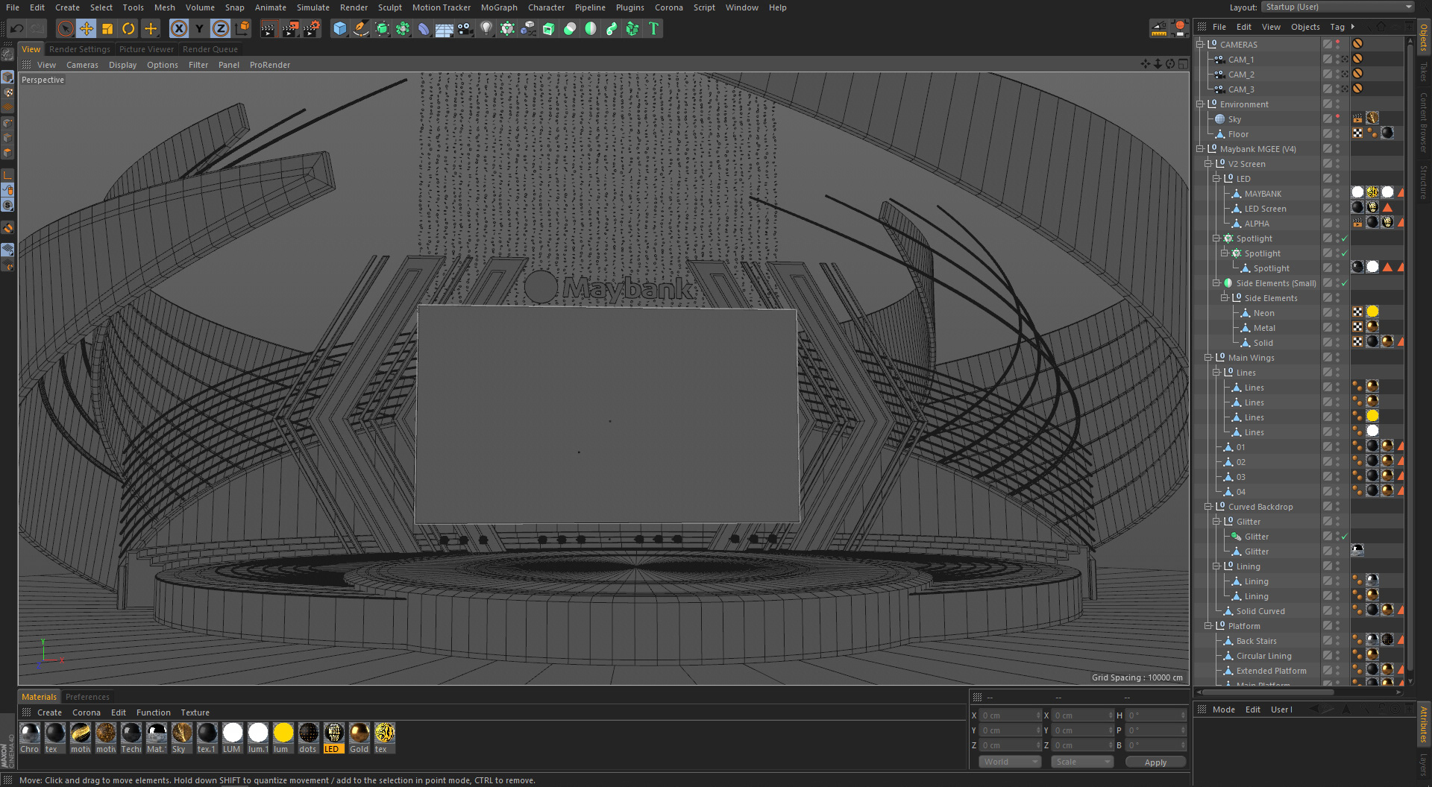This screenshot has width=1432, height=787.
Task: Select the Rotate tool
Action: coord(128,28)
